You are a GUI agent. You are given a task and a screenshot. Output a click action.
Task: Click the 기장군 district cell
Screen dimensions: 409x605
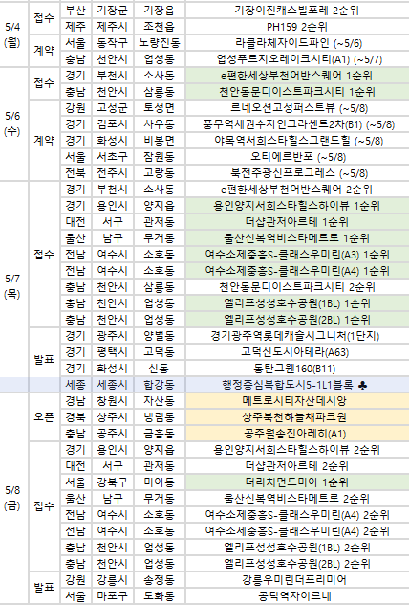tap(112, 10)
